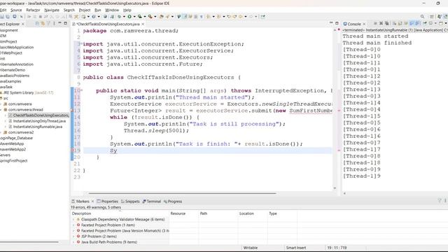Expand the com.ramveera package node
The image size is (448, 252).
tap(1, 104)
